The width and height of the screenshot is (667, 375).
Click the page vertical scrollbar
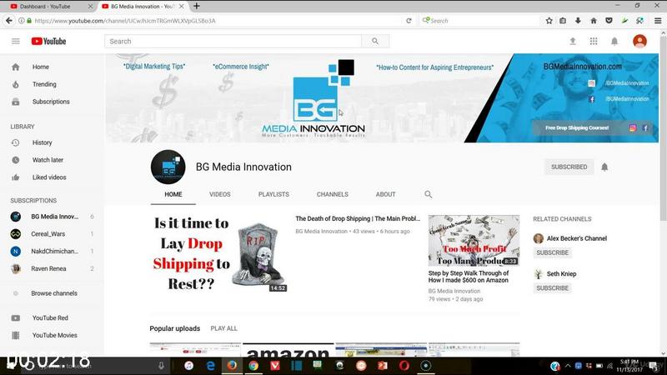(x=663, y=127)
